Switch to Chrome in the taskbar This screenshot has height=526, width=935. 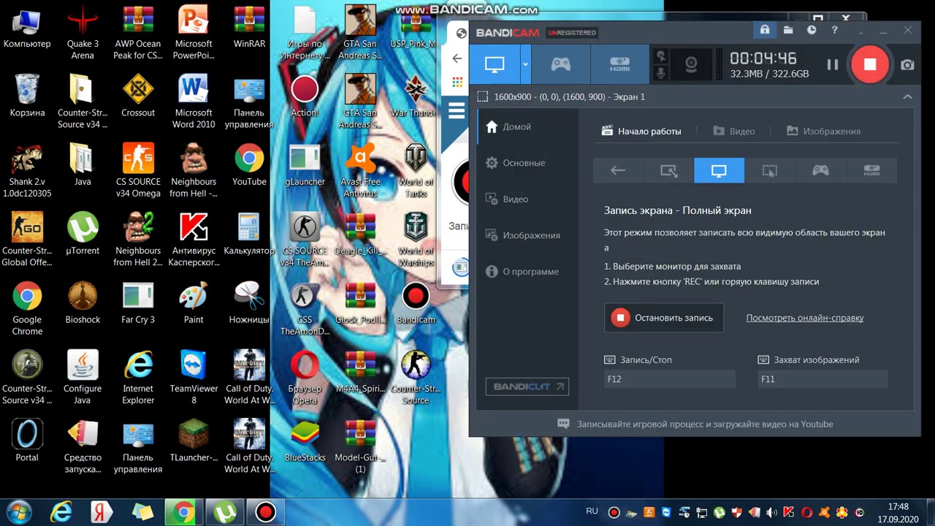click(x=183, y=511)
